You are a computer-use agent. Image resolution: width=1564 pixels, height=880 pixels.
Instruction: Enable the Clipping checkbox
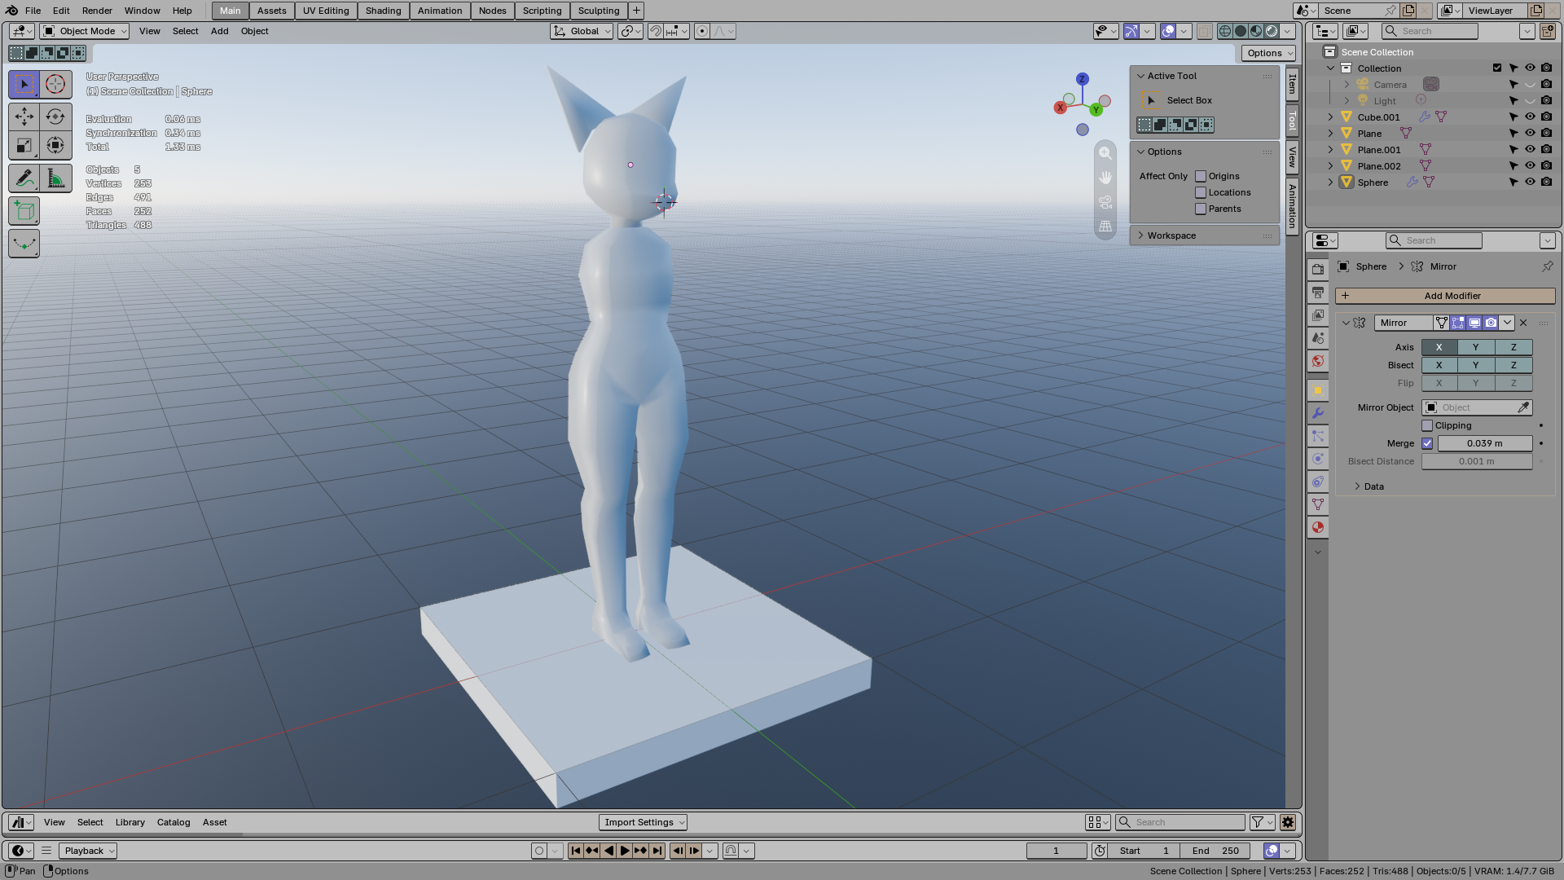(x=1427, y=425)
